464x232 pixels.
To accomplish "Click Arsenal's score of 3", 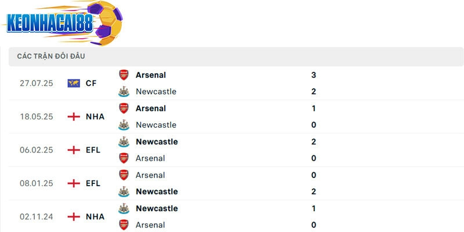I will [313, 75].
